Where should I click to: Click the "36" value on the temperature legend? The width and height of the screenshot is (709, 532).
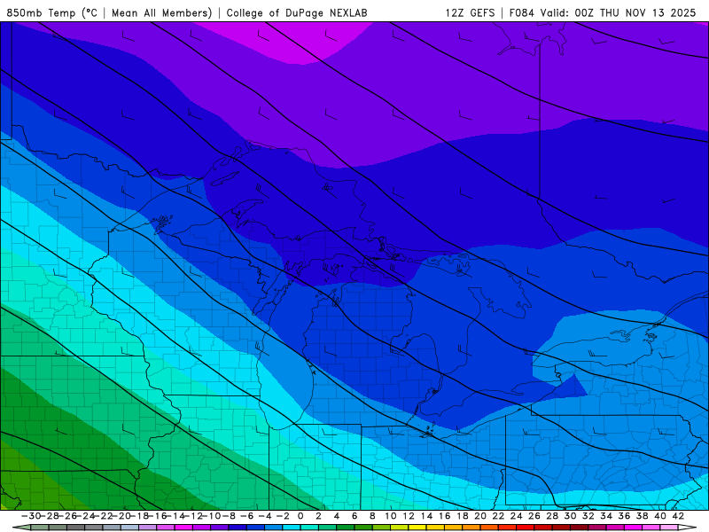click(624, 516)
